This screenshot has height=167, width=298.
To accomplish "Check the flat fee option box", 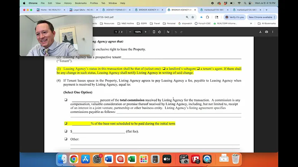I will [x=66, y=131].
